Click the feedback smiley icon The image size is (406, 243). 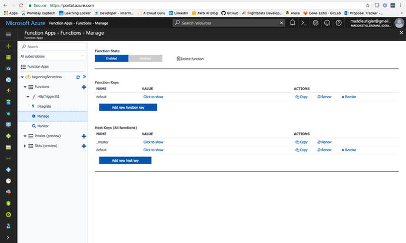(x=327, y=23)
